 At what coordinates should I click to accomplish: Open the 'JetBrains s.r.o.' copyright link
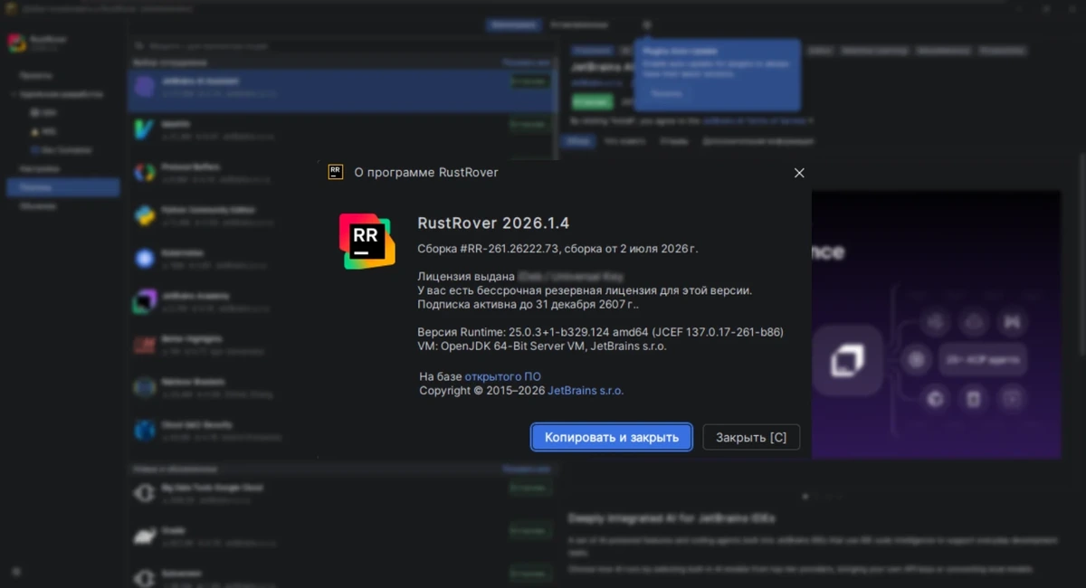click(x=586, y=391)
